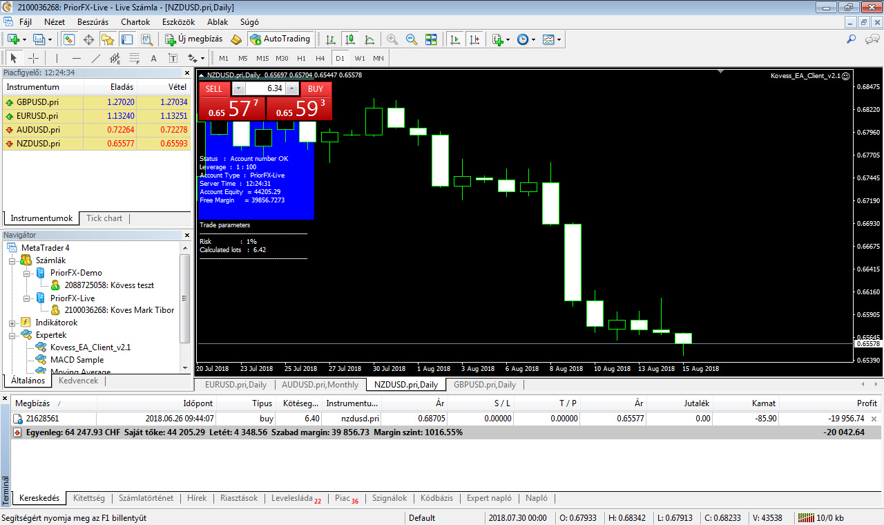This screenshot has width=884, height=525.
Task: Select the Fibonacci retracement tool
Action: 135,58
